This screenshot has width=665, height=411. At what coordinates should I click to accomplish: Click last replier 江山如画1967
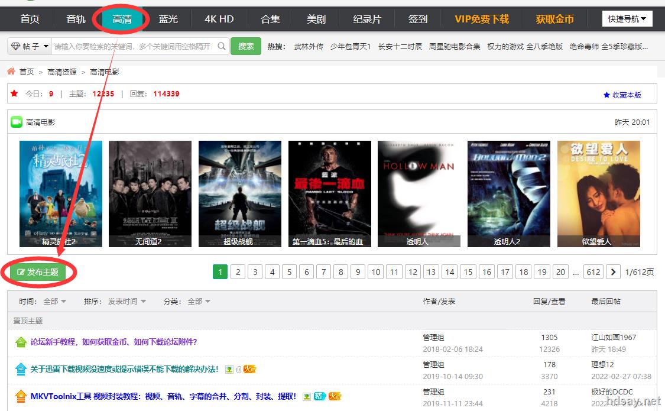pos(614,337)
